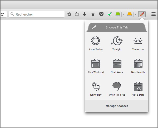Choose the Rainy Day snooze option

click(96, 89)
